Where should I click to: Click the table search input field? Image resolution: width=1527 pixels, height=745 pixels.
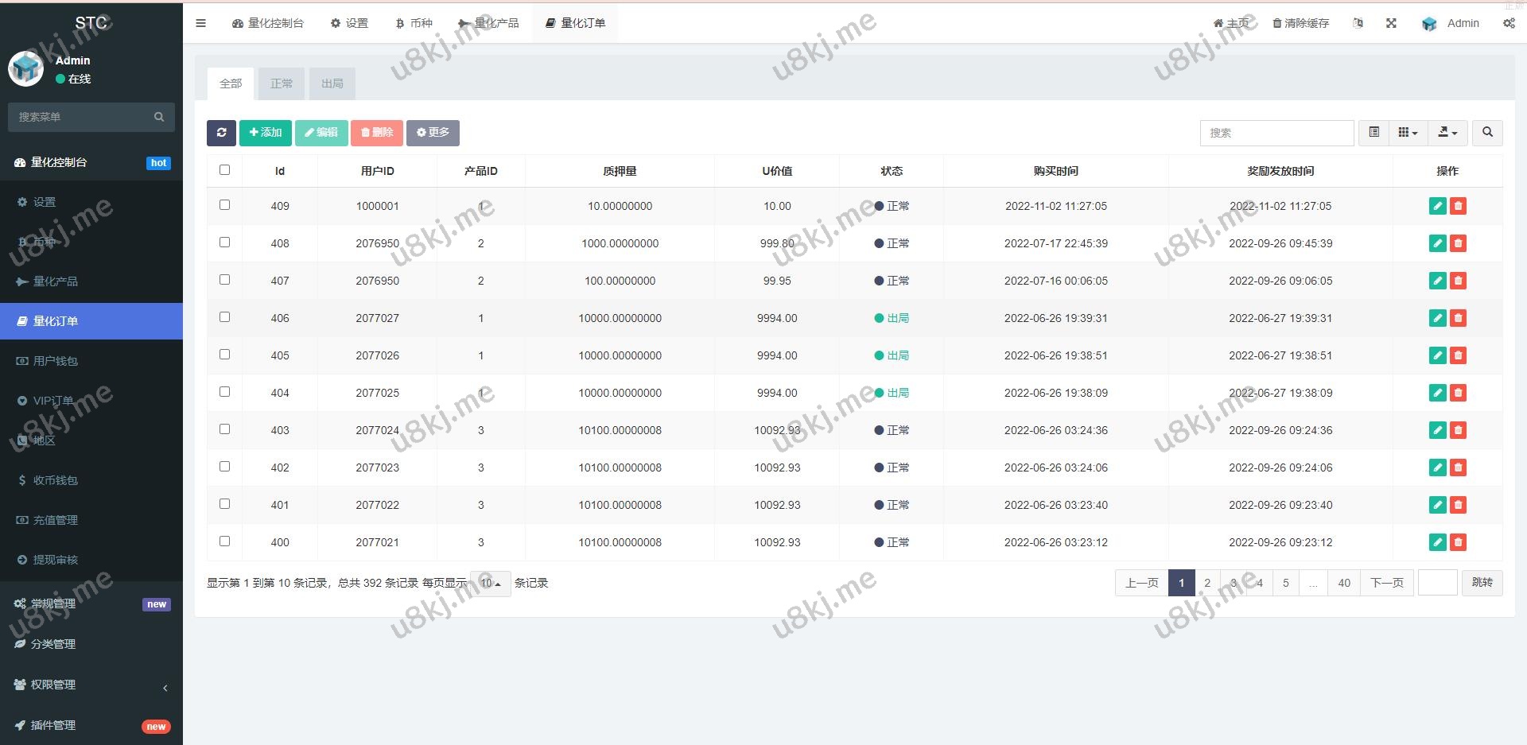pos(1276,133)
